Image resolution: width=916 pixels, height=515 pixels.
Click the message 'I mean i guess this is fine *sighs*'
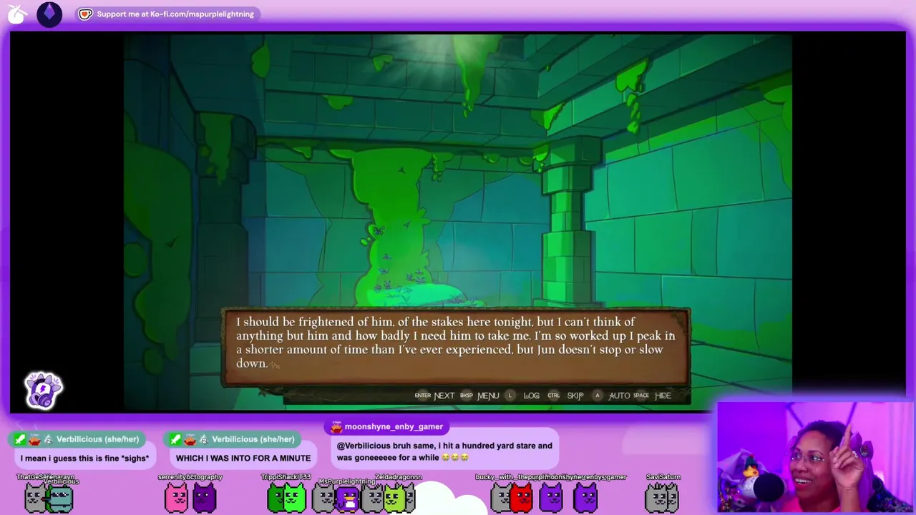84,458
